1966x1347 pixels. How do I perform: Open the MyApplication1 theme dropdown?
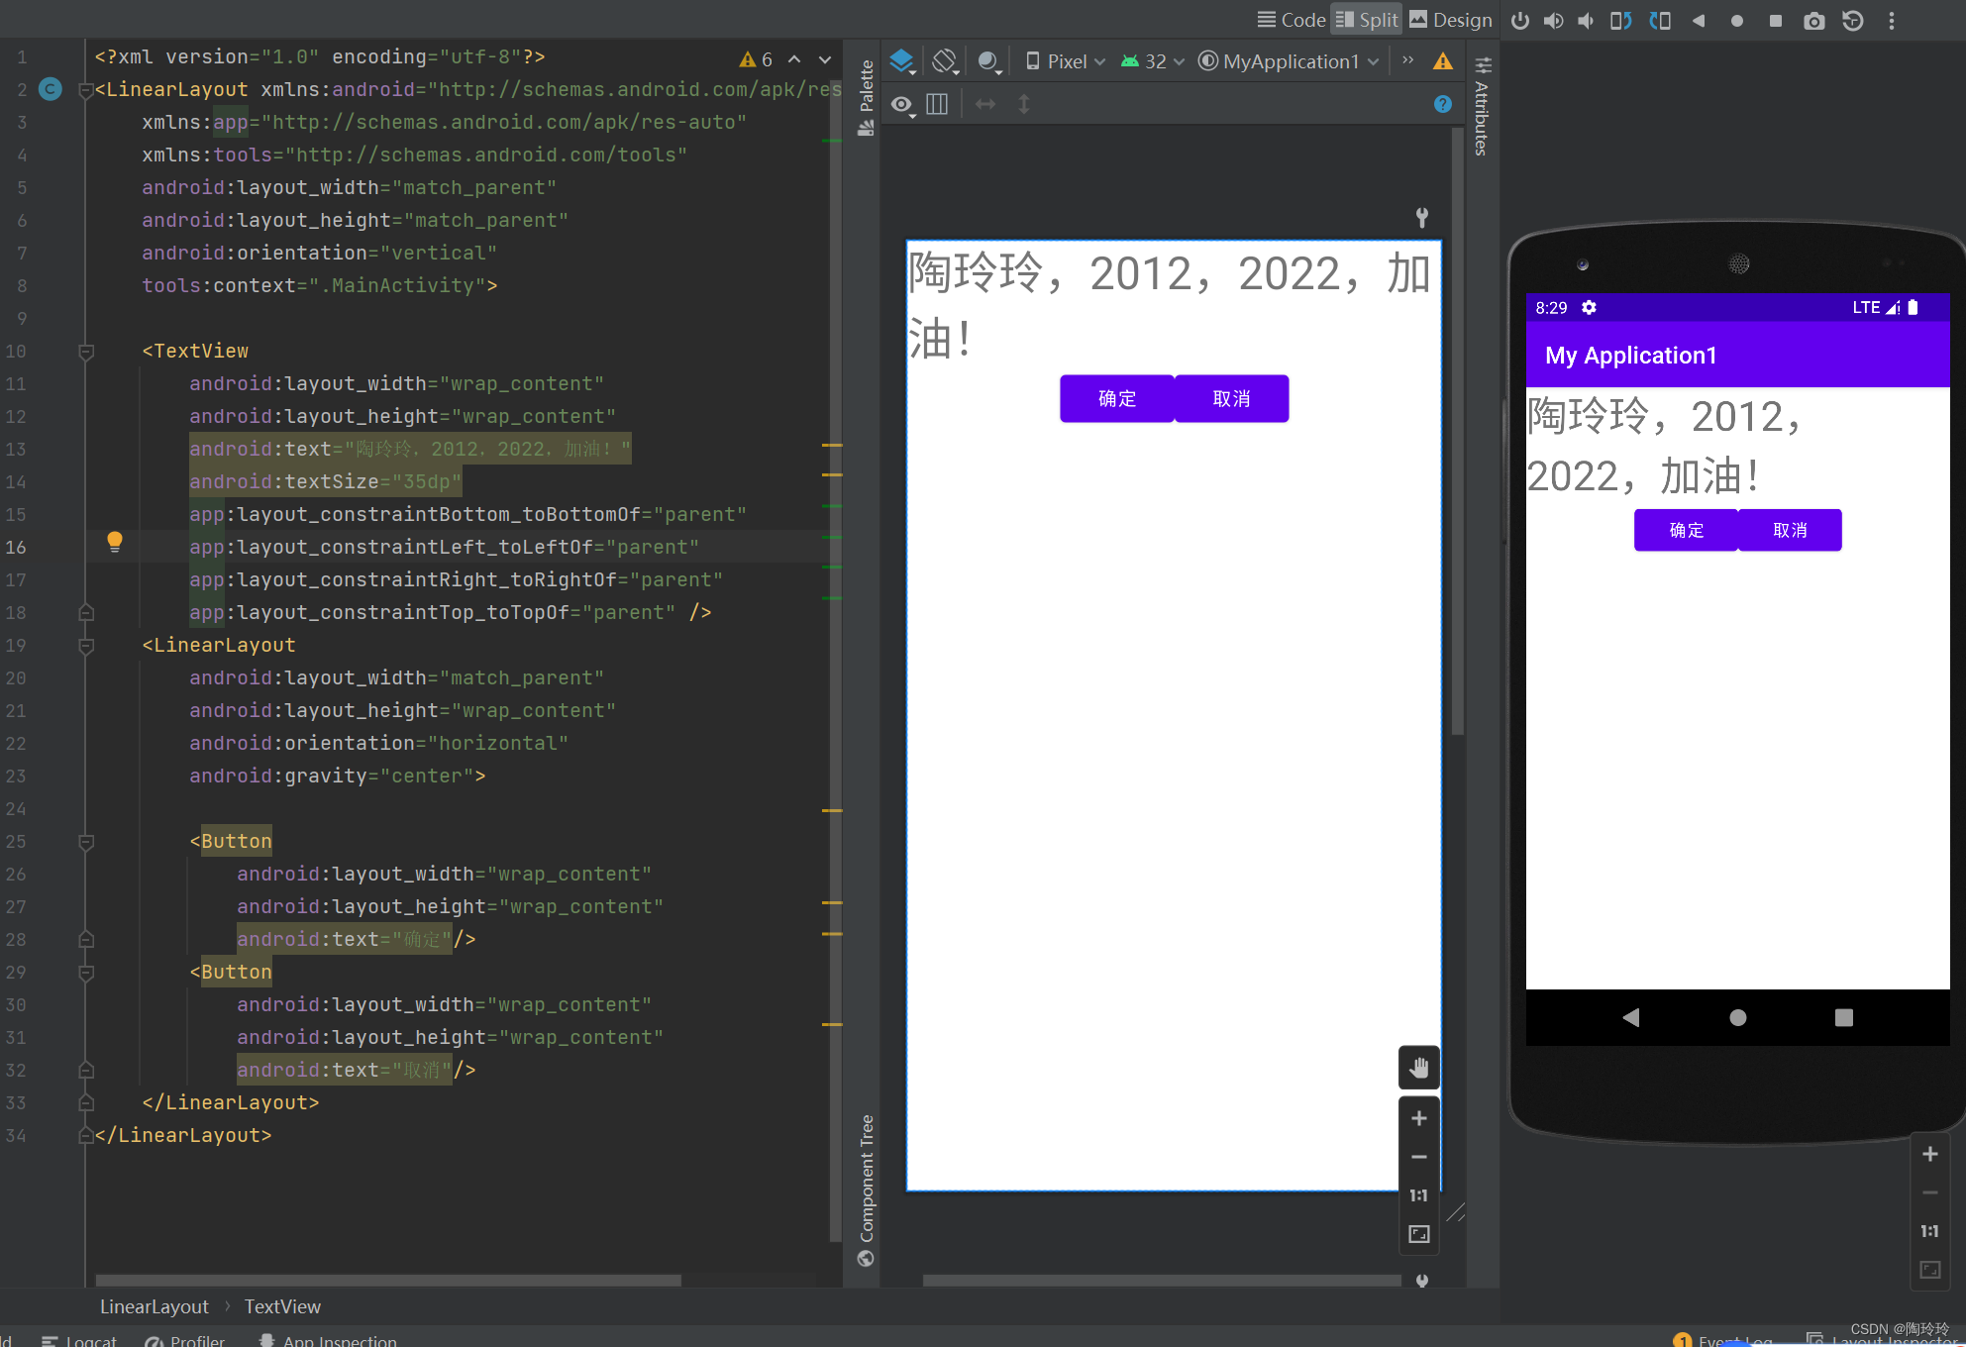coord(1289,61)
